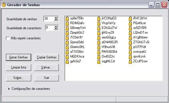
Task: Click the lock icon beside jVCONpED
Action: coord(99,19)
